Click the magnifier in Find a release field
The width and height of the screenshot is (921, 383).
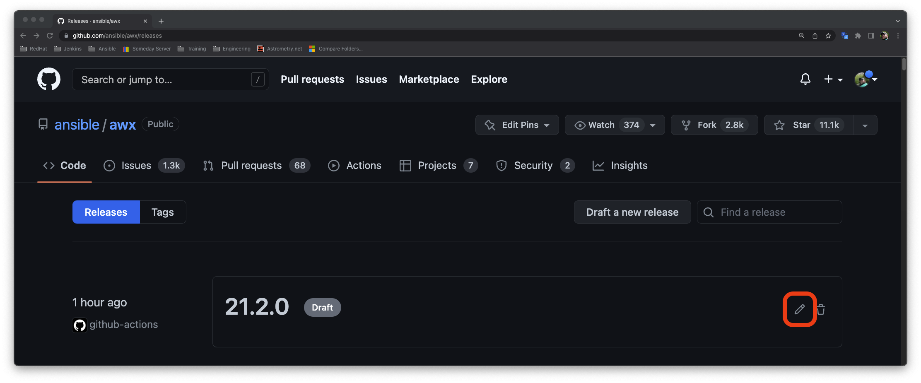(x=708, y=212)
